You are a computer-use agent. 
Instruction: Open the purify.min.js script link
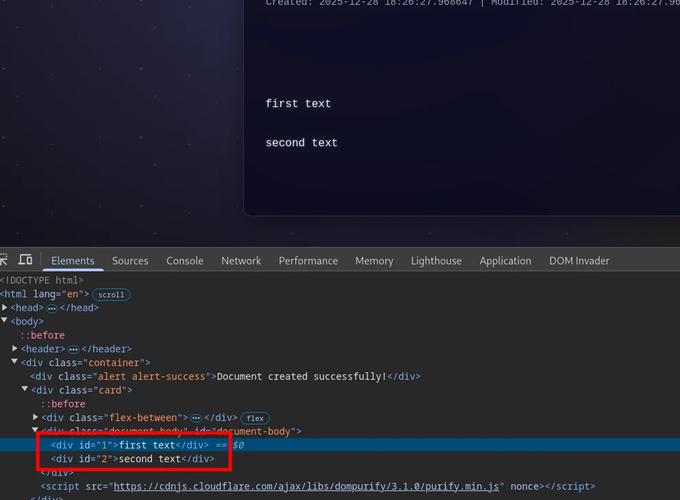point(306,486)
